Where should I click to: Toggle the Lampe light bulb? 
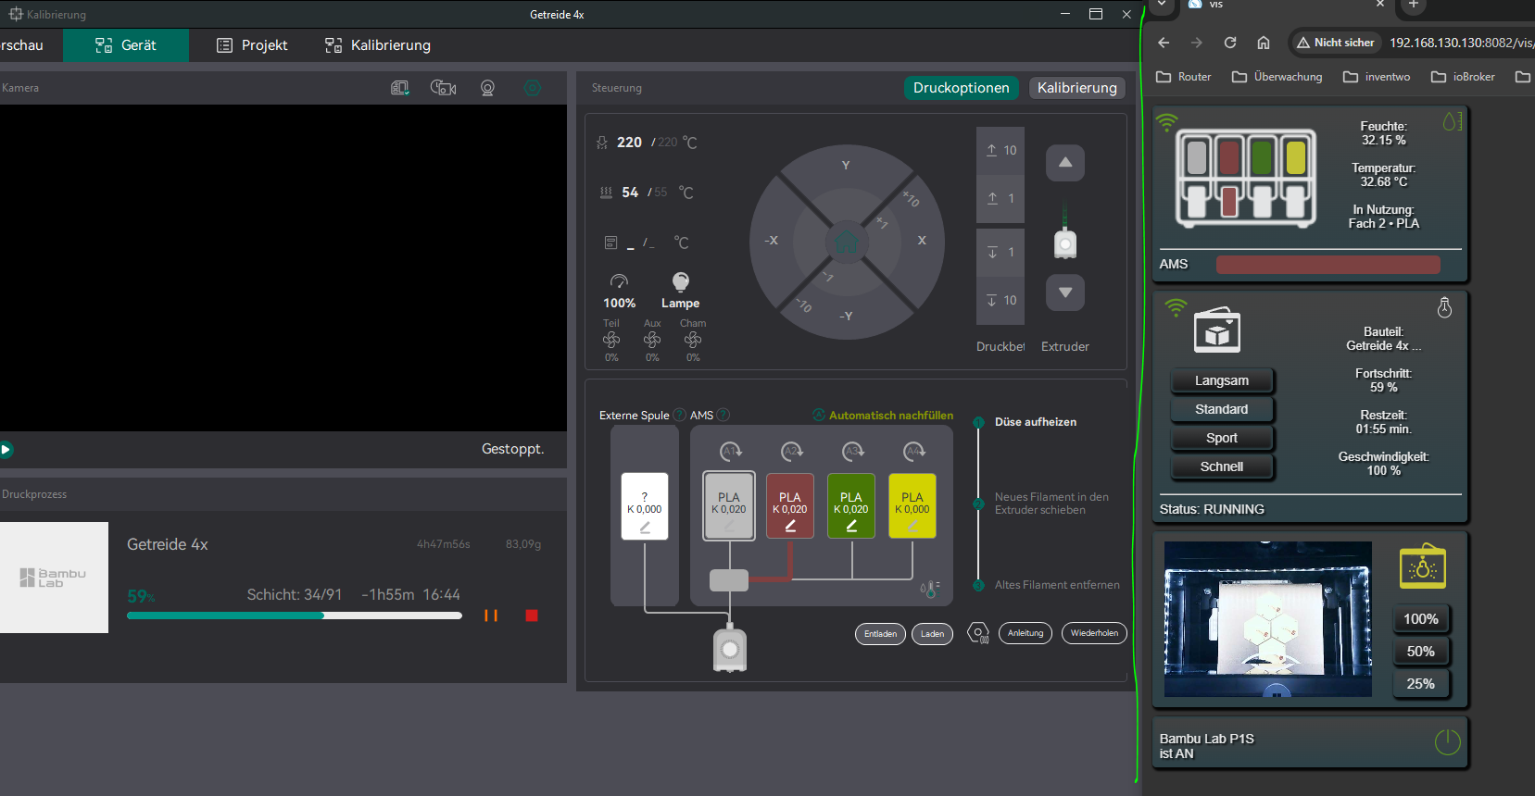(x=680, y=281)
